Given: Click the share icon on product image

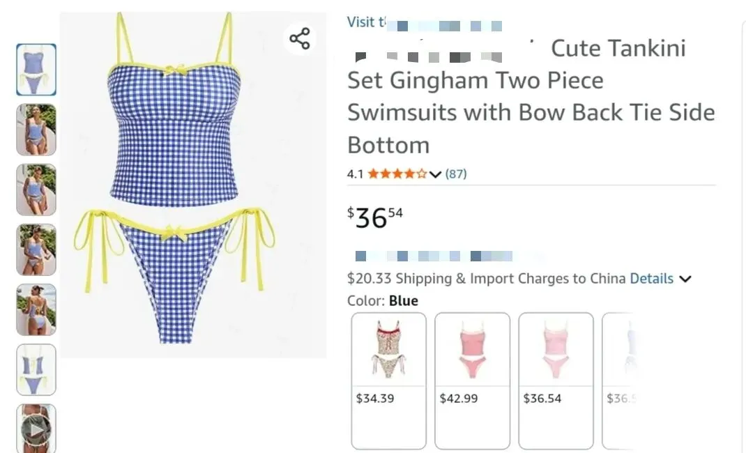Looking at the screenshot, I should pyautogui.click(x=300, y=38).
